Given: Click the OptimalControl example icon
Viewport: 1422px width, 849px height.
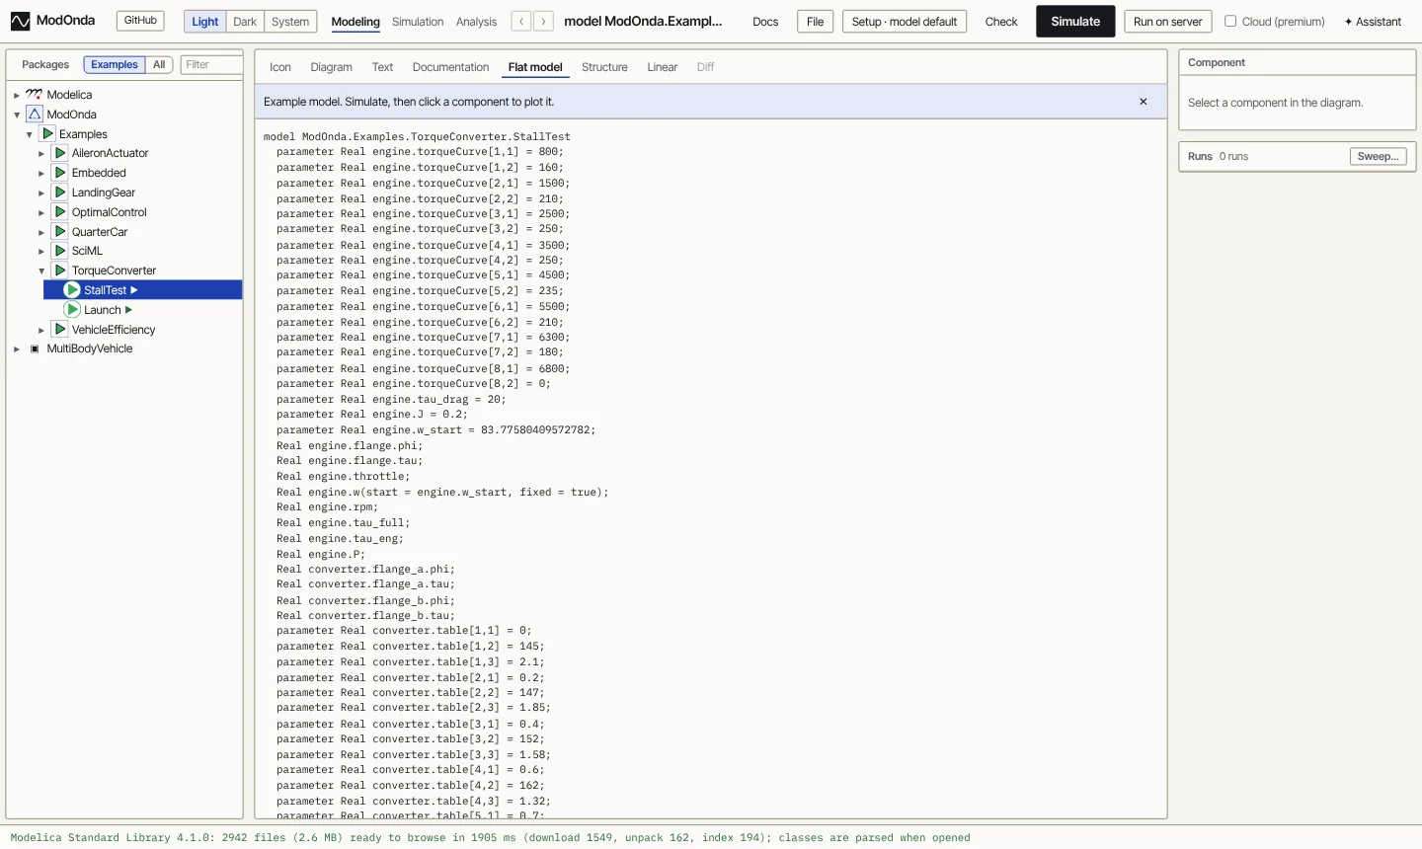Looking at the screenshot, I should coord(60,212).
